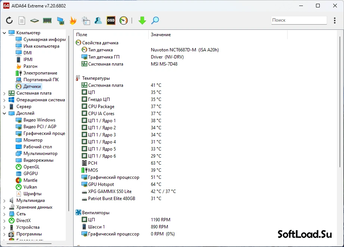Toggle the OSD panel icon
344x247 pixels.
point(111,20)
